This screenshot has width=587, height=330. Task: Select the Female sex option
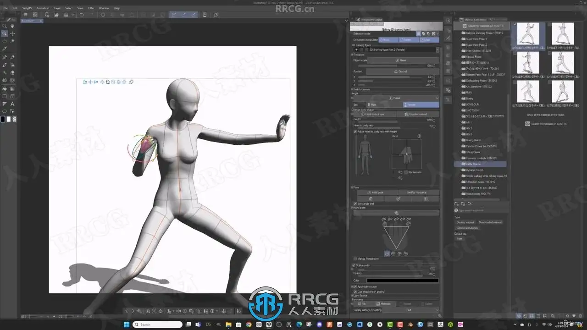click(421, 104)
